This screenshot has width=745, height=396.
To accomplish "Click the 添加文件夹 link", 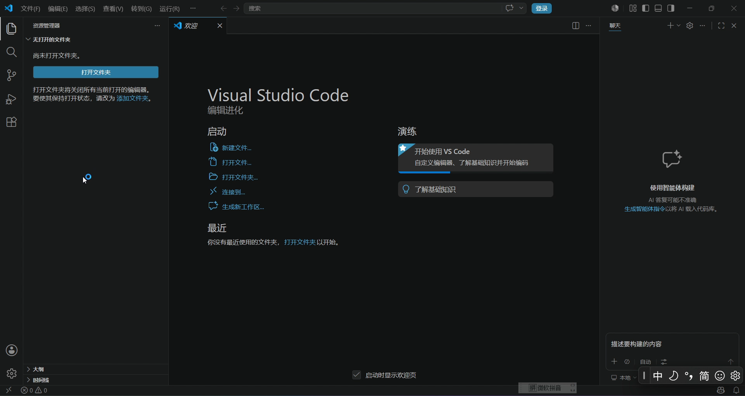I will click(132, 98).
